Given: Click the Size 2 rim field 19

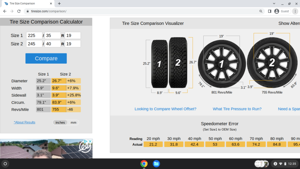Looking at the screenshot, I should click(x=73, y=44).
